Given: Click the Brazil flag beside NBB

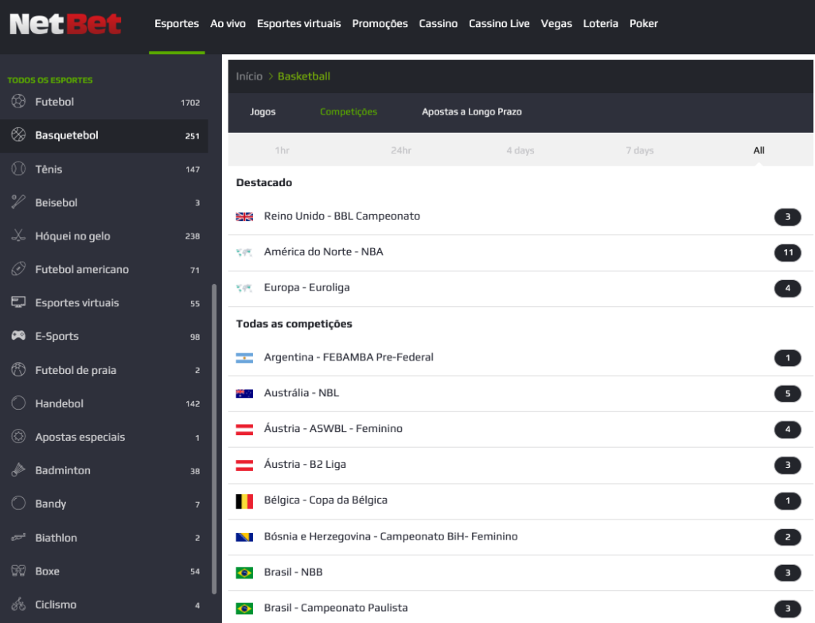Looking at the screenshot, I should 244,573.
